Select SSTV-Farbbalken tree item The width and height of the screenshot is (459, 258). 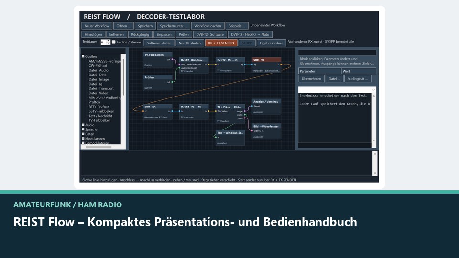pos(101,111)
